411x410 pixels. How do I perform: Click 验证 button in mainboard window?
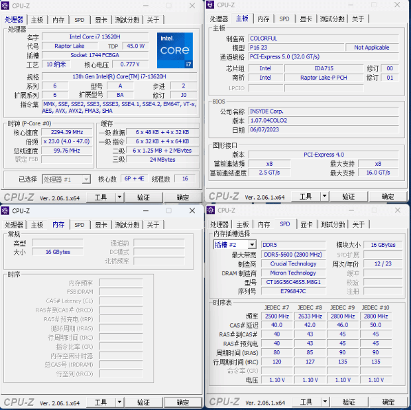(348, 196)
